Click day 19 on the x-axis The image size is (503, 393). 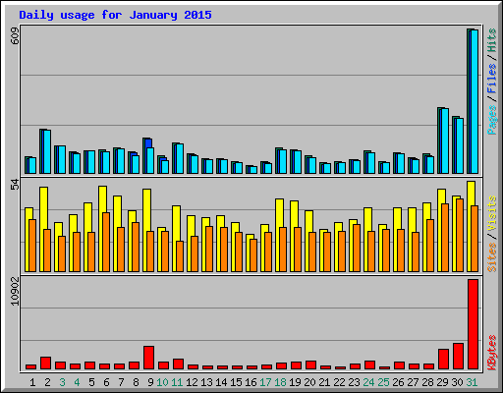pos(295,382)
